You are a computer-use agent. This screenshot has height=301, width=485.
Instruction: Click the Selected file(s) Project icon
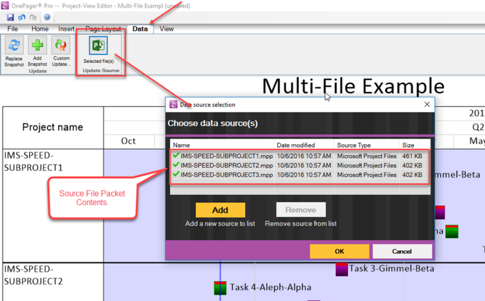pos(98,45)
